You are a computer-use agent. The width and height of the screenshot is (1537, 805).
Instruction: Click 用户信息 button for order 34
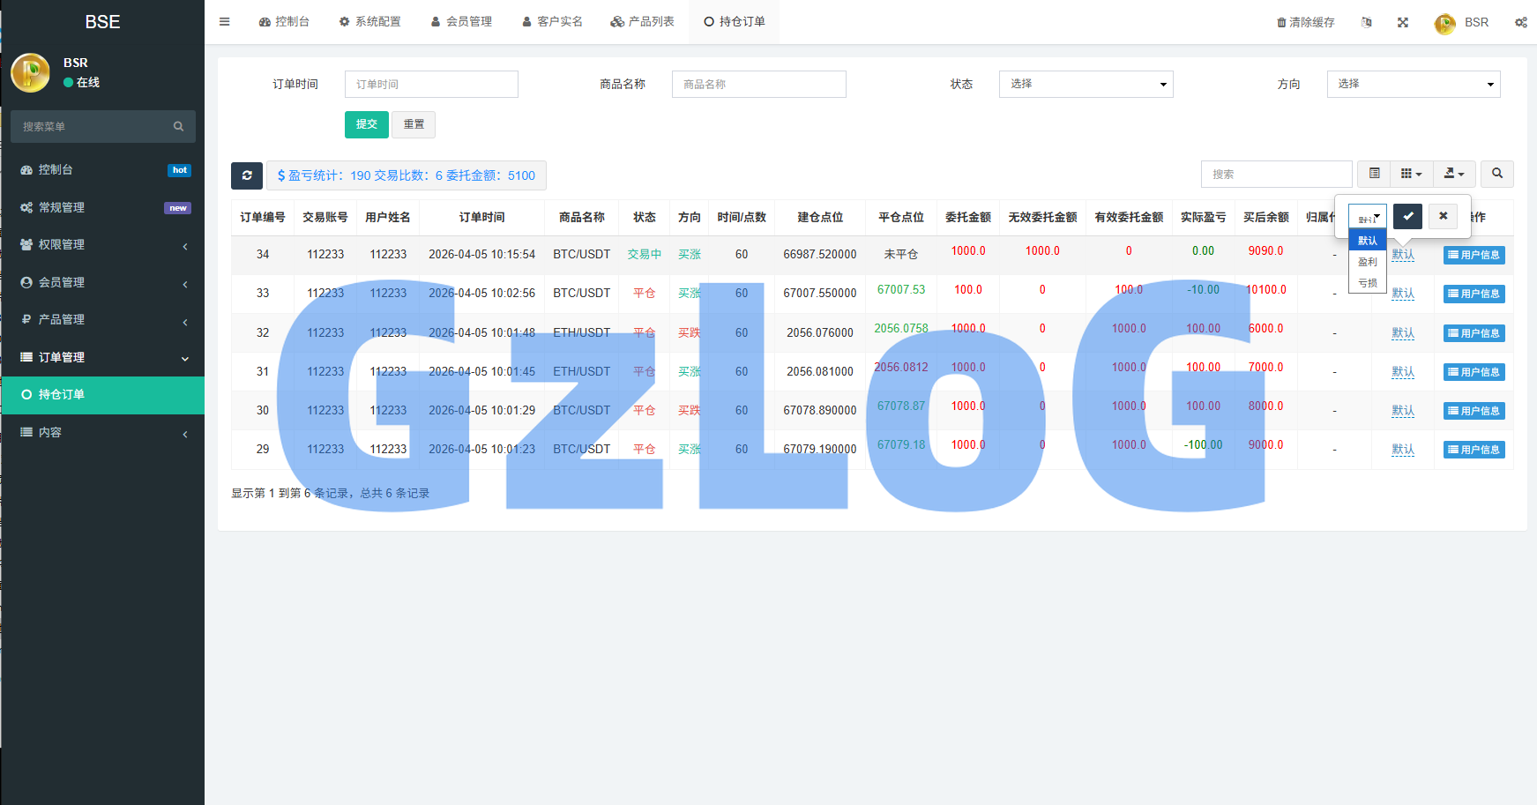[x=1474, y=255]
